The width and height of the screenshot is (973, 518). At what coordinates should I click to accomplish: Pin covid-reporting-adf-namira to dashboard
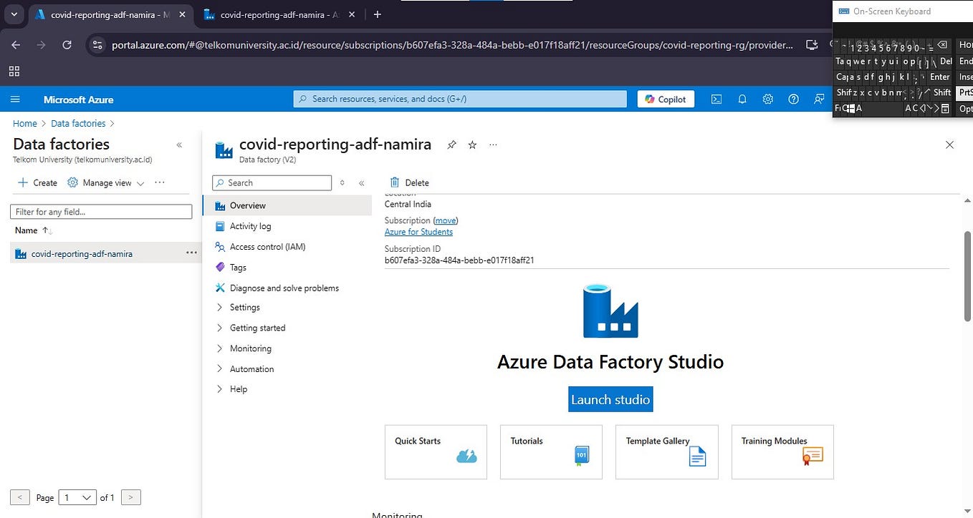point(451,145)
